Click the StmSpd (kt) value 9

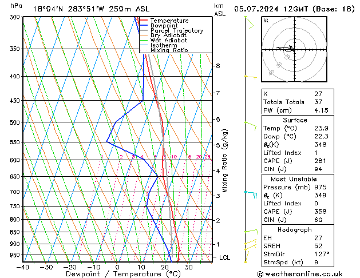[x=316, y=262]
